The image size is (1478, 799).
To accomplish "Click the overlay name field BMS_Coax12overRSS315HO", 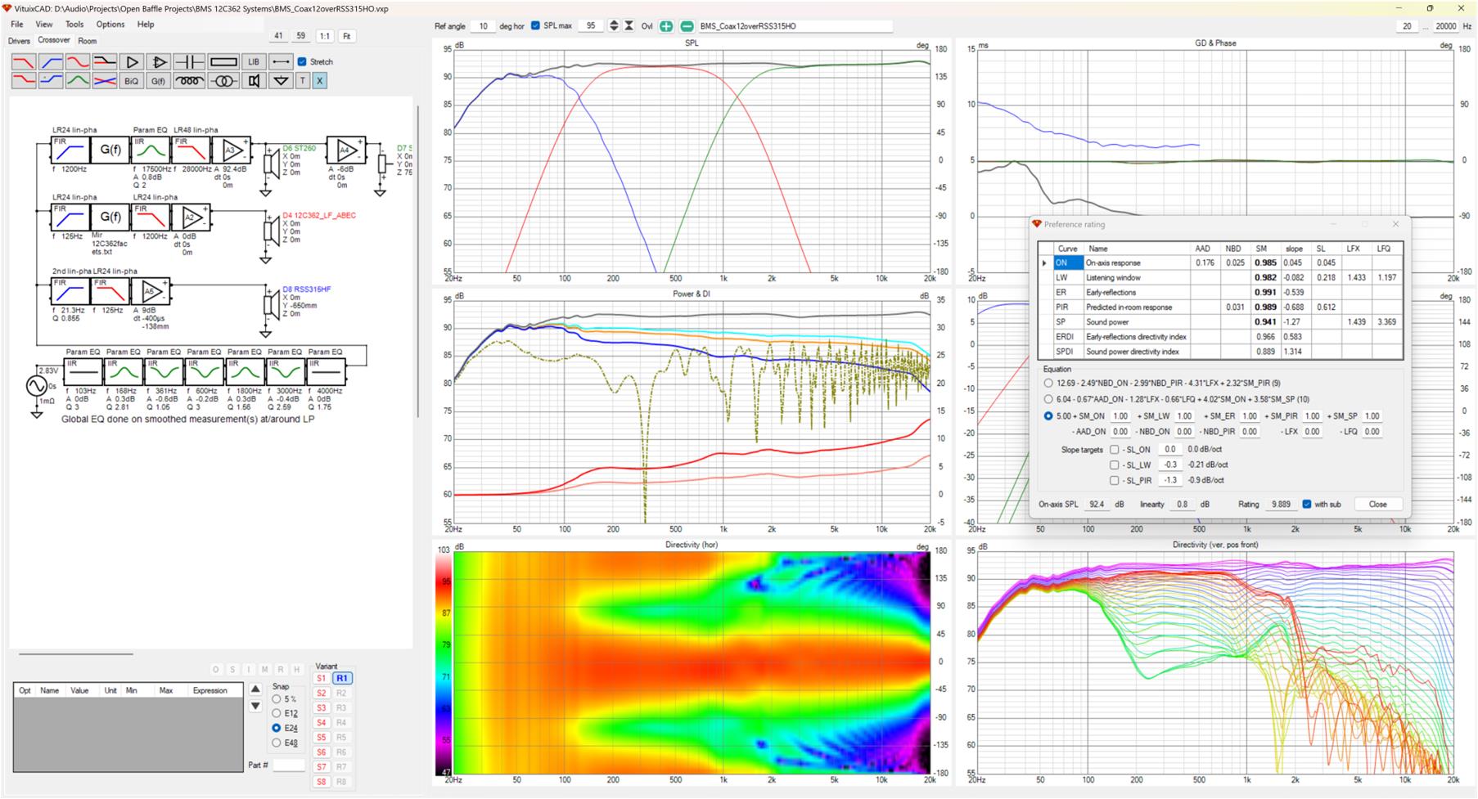I will click(x=795, y=26).
